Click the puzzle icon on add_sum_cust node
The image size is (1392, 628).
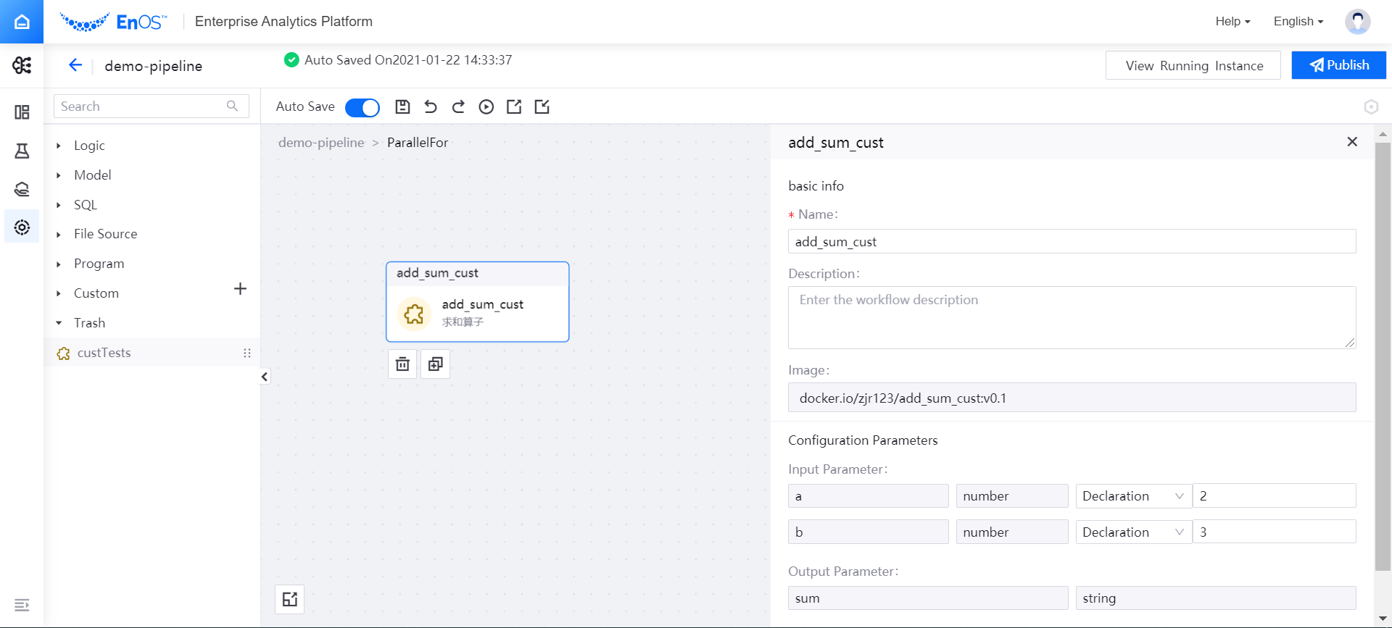pyautogui.click(x=414, y=314)
